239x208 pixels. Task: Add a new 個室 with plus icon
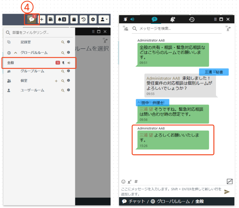(56, 81)
